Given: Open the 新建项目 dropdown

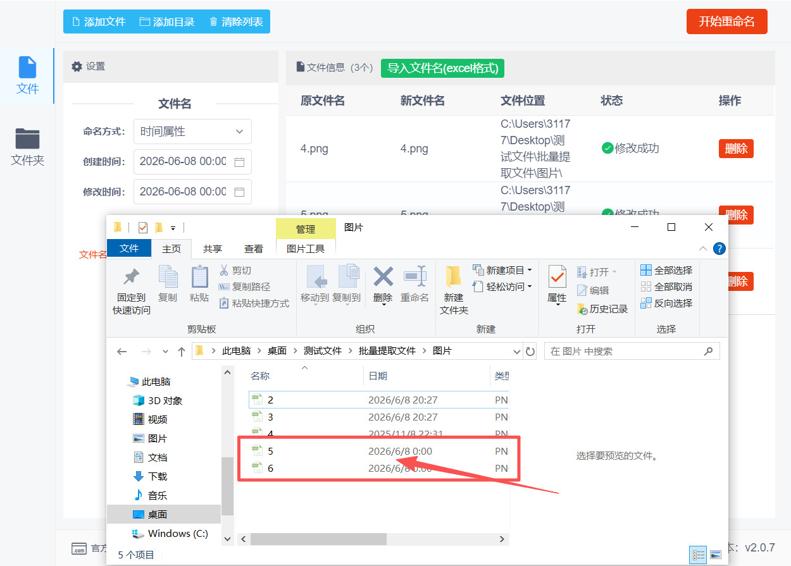Looking at the screenshot, I should pos(502,270).
